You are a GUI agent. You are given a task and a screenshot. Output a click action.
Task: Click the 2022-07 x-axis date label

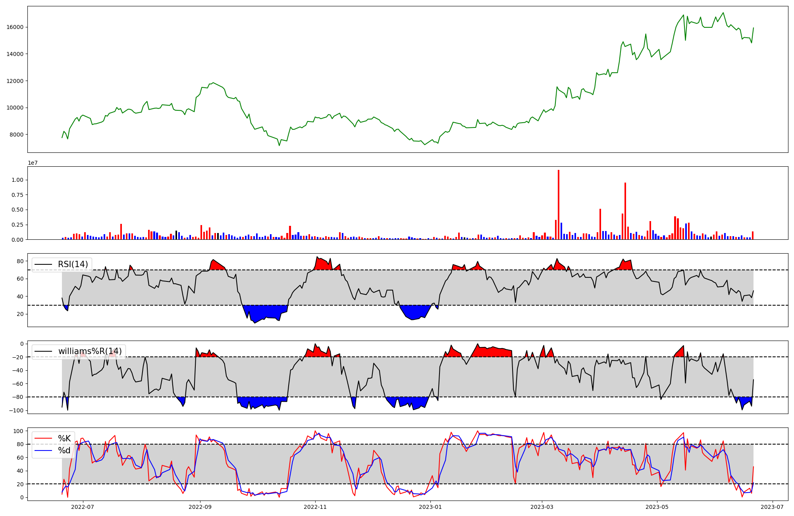point(83,507)
